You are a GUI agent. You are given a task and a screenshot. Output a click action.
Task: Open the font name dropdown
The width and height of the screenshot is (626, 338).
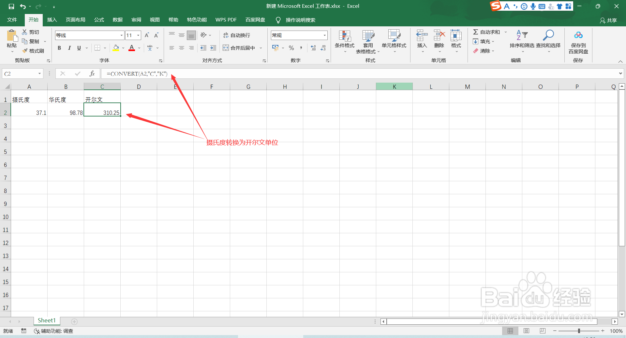click(x=122, y=35)
